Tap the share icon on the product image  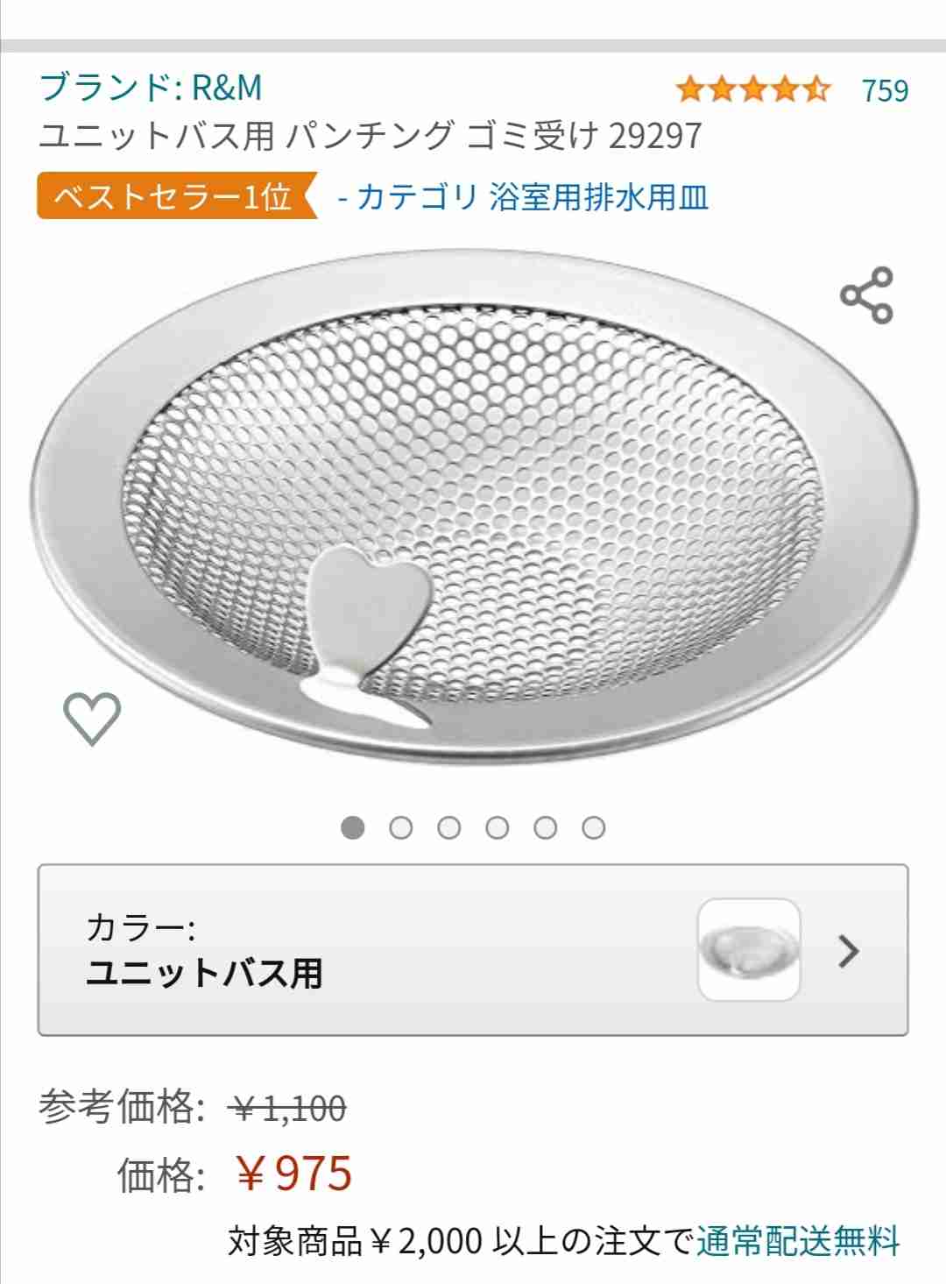click(x=866, y=295)
